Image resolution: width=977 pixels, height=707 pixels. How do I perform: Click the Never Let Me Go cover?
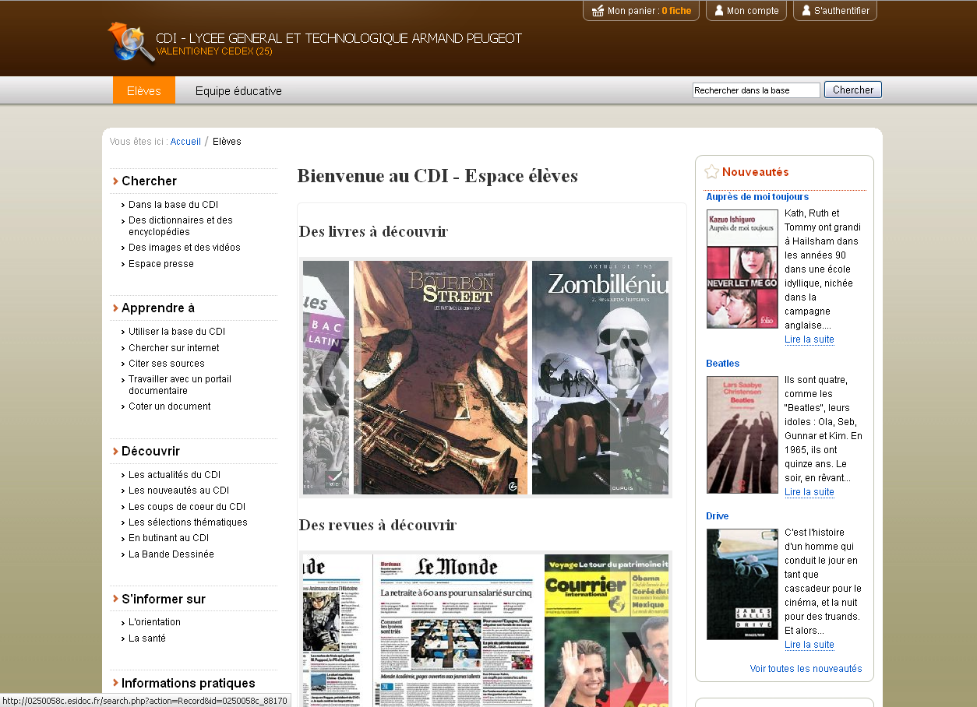tap(742, 269)
